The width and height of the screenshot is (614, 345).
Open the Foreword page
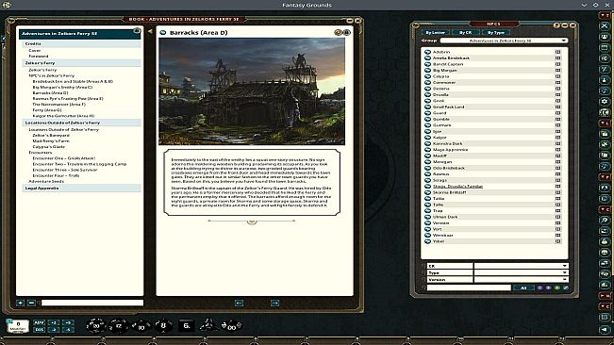pyautogui.click(x=39, y=57)
